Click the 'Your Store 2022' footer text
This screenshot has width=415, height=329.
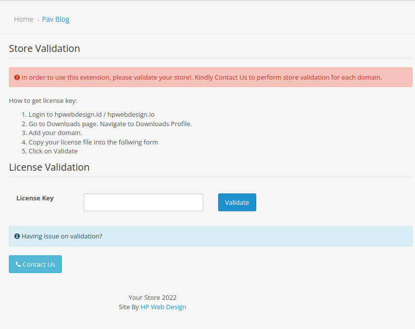click(x=152, y=297)
